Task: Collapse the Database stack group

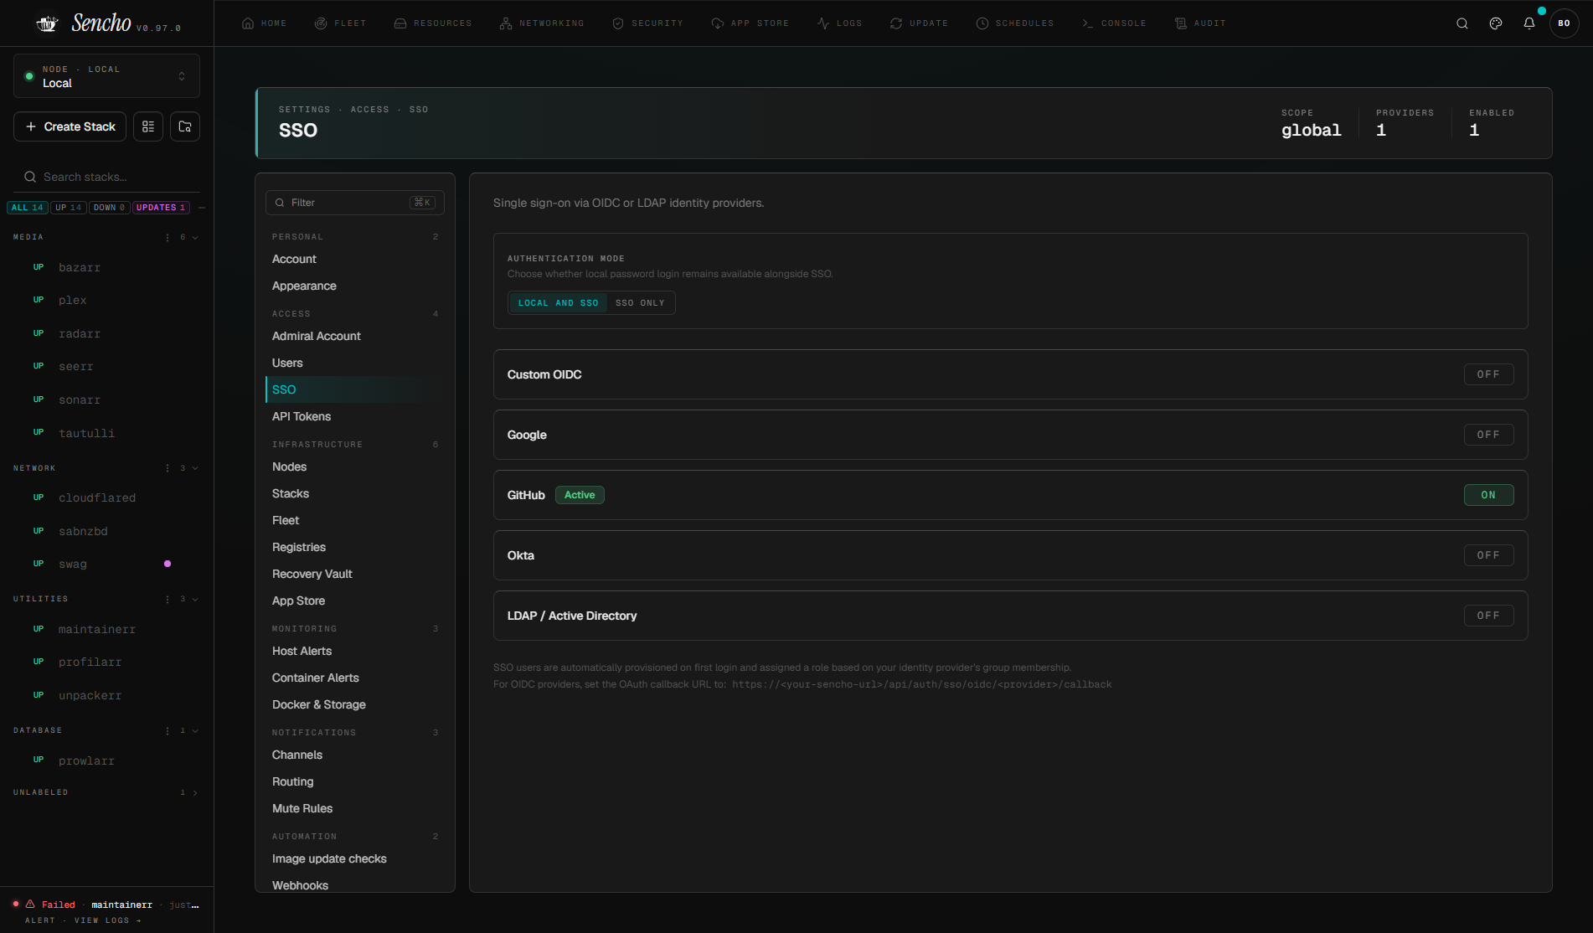Action: pyautogui.click(x=195, y=731)
